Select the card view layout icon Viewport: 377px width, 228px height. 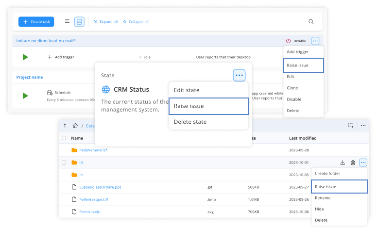(x=79, y=22)
